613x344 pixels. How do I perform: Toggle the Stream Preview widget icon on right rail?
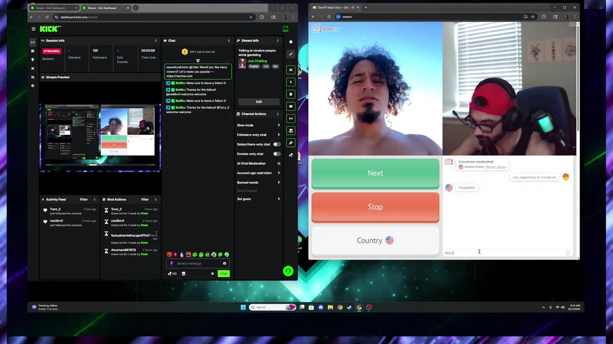coord(291,70)
